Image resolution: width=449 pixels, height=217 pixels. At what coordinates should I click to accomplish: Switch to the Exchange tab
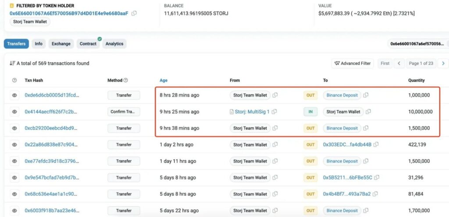[x=61, y=44]
